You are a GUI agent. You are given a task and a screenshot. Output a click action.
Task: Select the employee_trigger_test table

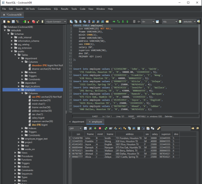36,139
